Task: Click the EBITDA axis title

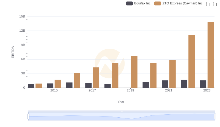Action: tap(13, 52)
